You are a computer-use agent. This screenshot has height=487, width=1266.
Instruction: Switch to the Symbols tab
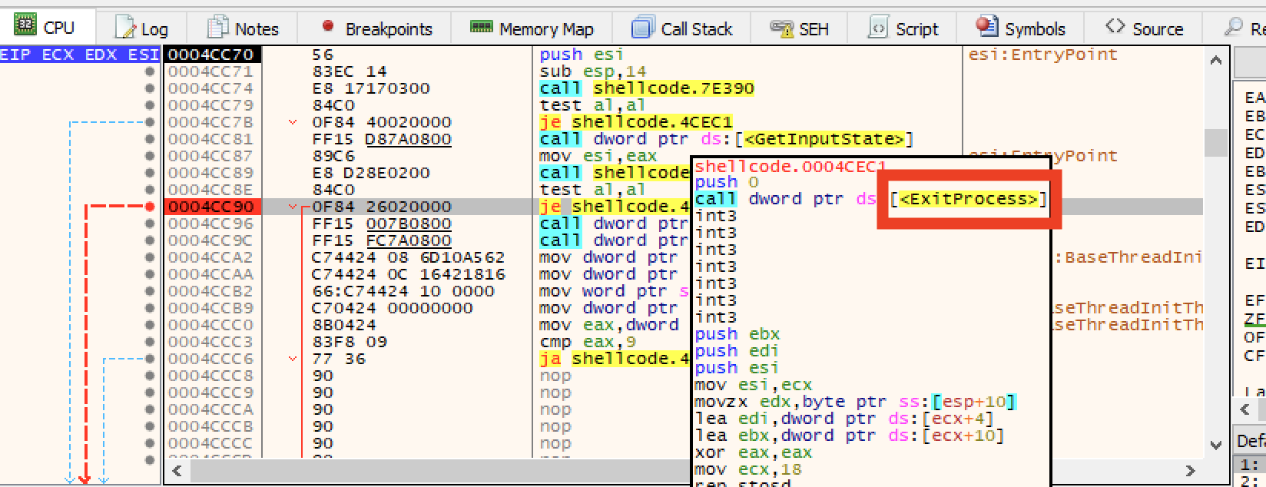coord(1034,29)
